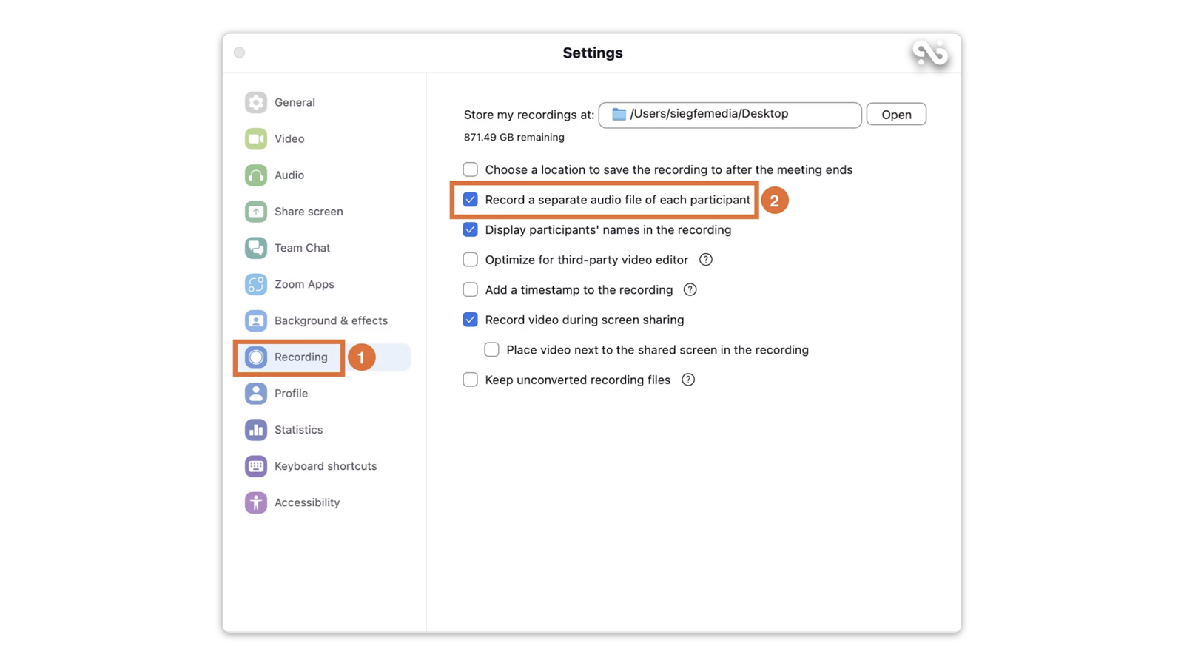Open Share screen settings label
This screenshot has width=1184, height=666.
coord(309,212)
